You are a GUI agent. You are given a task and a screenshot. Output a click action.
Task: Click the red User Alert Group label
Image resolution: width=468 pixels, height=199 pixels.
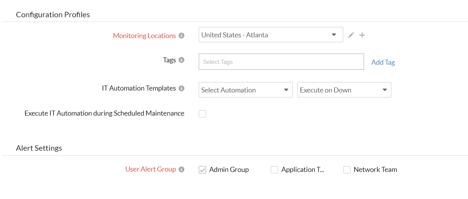pos(150,169)
